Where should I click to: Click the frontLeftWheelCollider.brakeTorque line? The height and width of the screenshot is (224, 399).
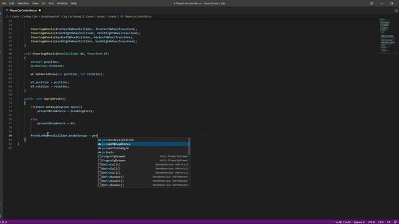tap(64, 136)
